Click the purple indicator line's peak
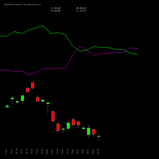 pos(80,46)
